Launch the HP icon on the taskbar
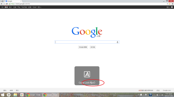 9,95
